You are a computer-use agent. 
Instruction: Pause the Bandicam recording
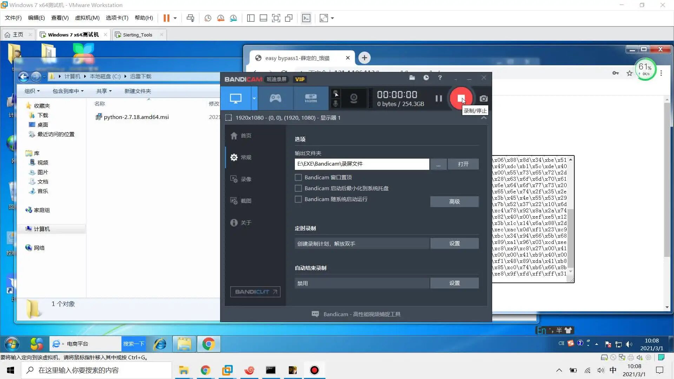439,99
